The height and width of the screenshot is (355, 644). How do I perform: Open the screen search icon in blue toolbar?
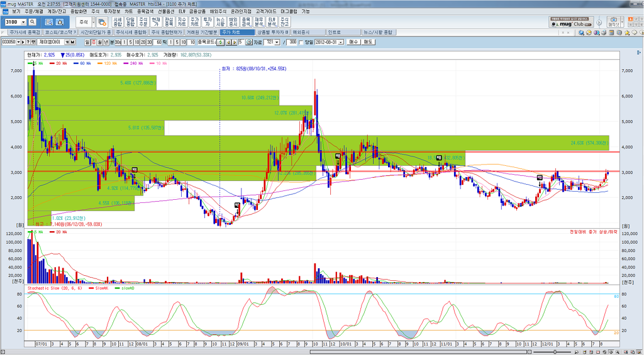[x=48, y=22]
